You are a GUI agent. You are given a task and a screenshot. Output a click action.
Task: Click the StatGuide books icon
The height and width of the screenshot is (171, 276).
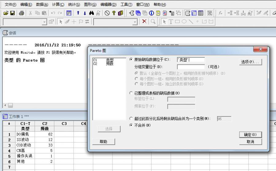click(x=121, y=13)
